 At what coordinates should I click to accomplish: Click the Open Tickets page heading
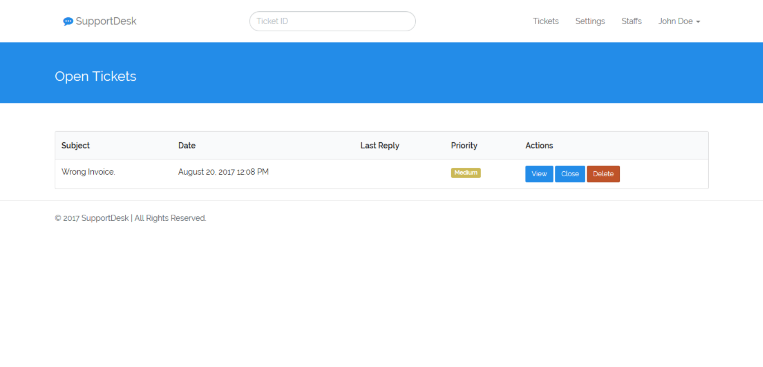(x=95, y=76)
